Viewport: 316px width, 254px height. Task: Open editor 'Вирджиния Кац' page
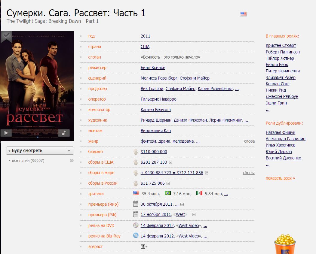coord(155,131)
